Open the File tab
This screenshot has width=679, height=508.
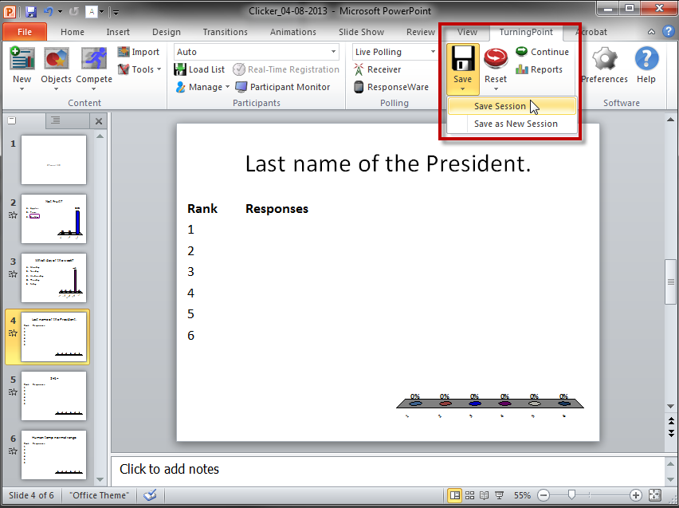(25, 32)
